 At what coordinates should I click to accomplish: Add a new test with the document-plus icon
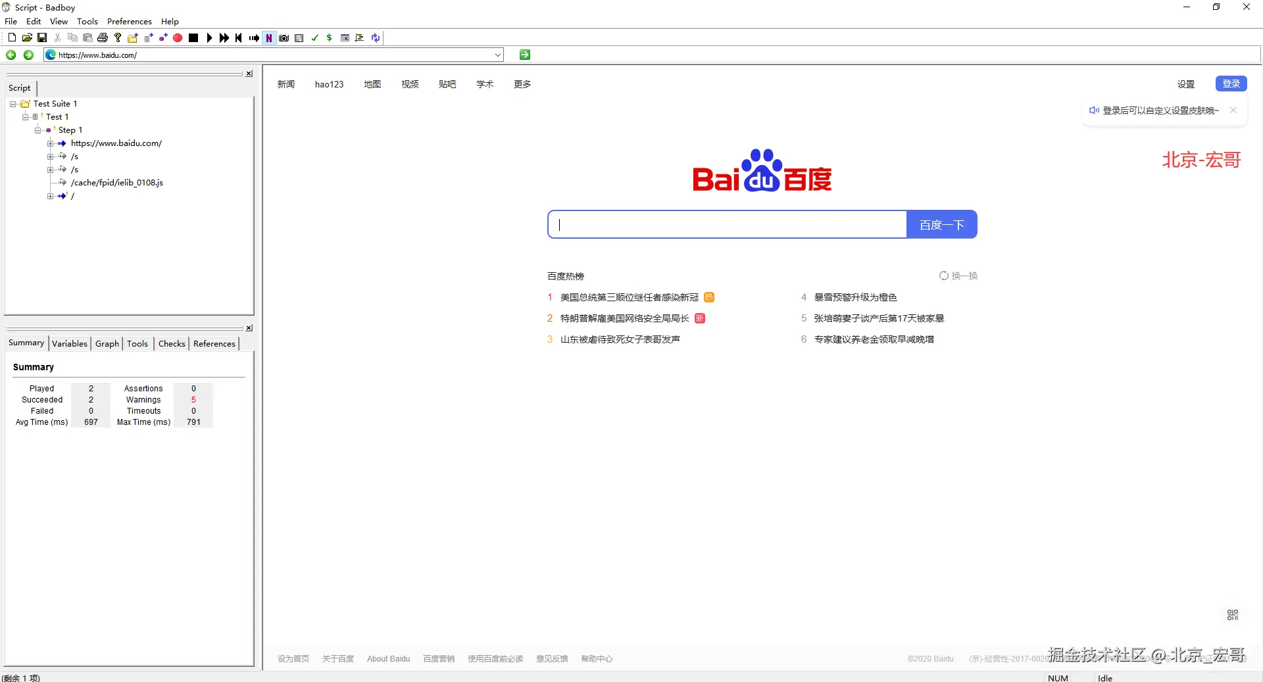coord(149,38)
